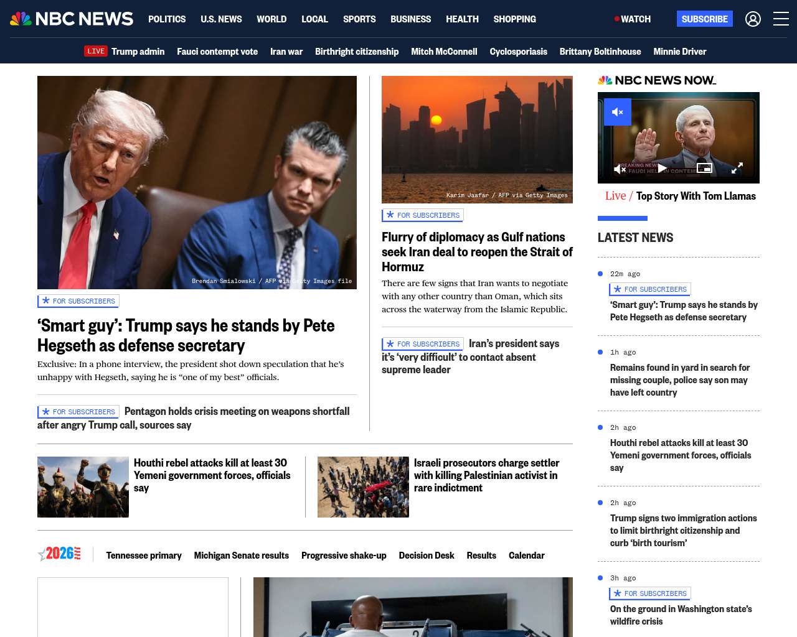Open the Decision Desk tab
This screenshot has width=797, height=637.
(427, 556)
